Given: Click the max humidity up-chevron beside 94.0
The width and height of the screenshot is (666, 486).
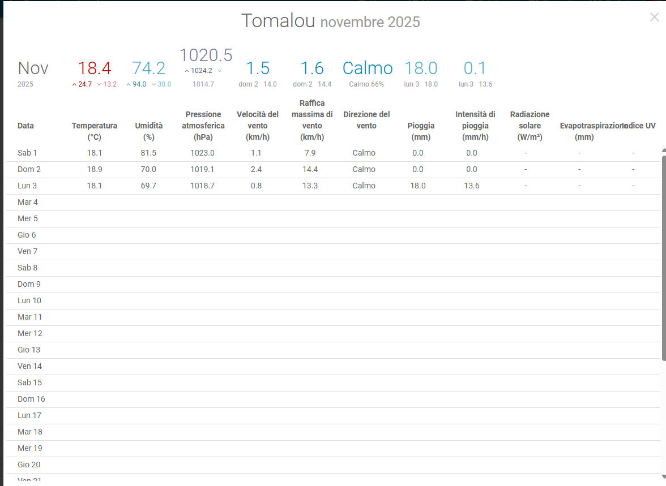Looking at the screenshot, I should pos(129,84).
